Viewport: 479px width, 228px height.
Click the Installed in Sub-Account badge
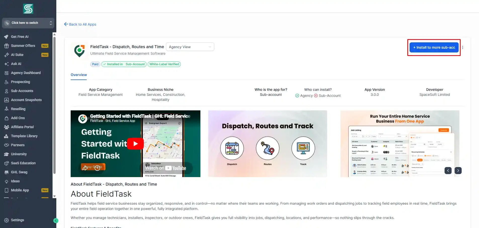124,64
